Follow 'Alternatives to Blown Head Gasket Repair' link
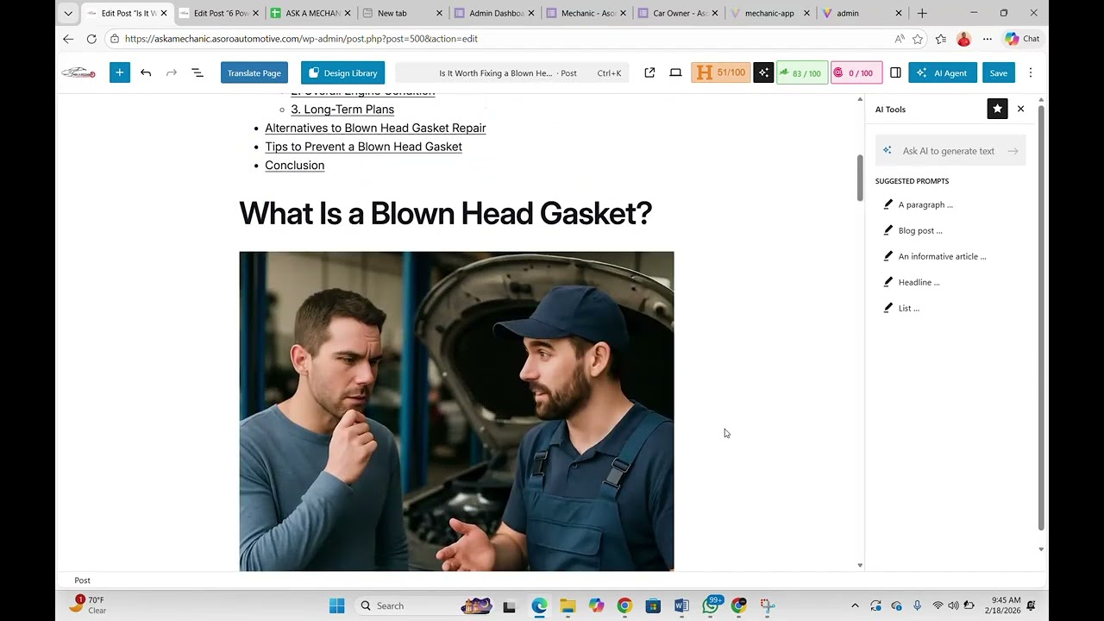Screen dimensions: 1104x621 click(375, 128)
